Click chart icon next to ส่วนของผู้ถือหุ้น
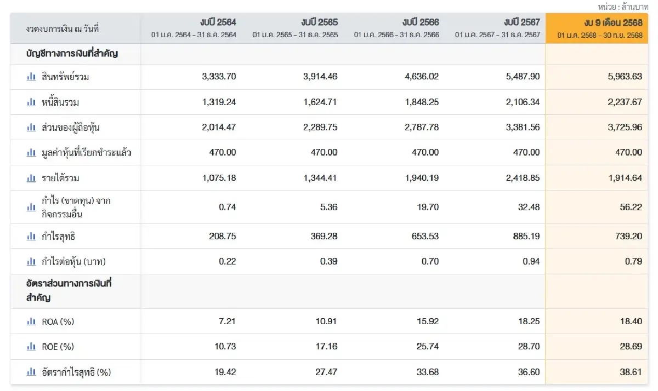 coord(31,128)
